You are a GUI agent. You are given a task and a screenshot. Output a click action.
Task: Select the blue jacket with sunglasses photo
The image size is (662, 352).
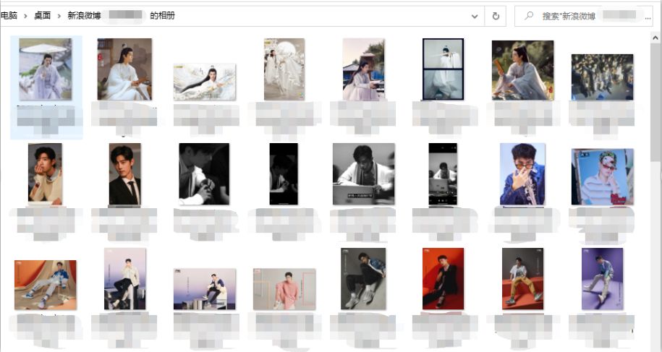pyautogui.click(x=522, y=174)
